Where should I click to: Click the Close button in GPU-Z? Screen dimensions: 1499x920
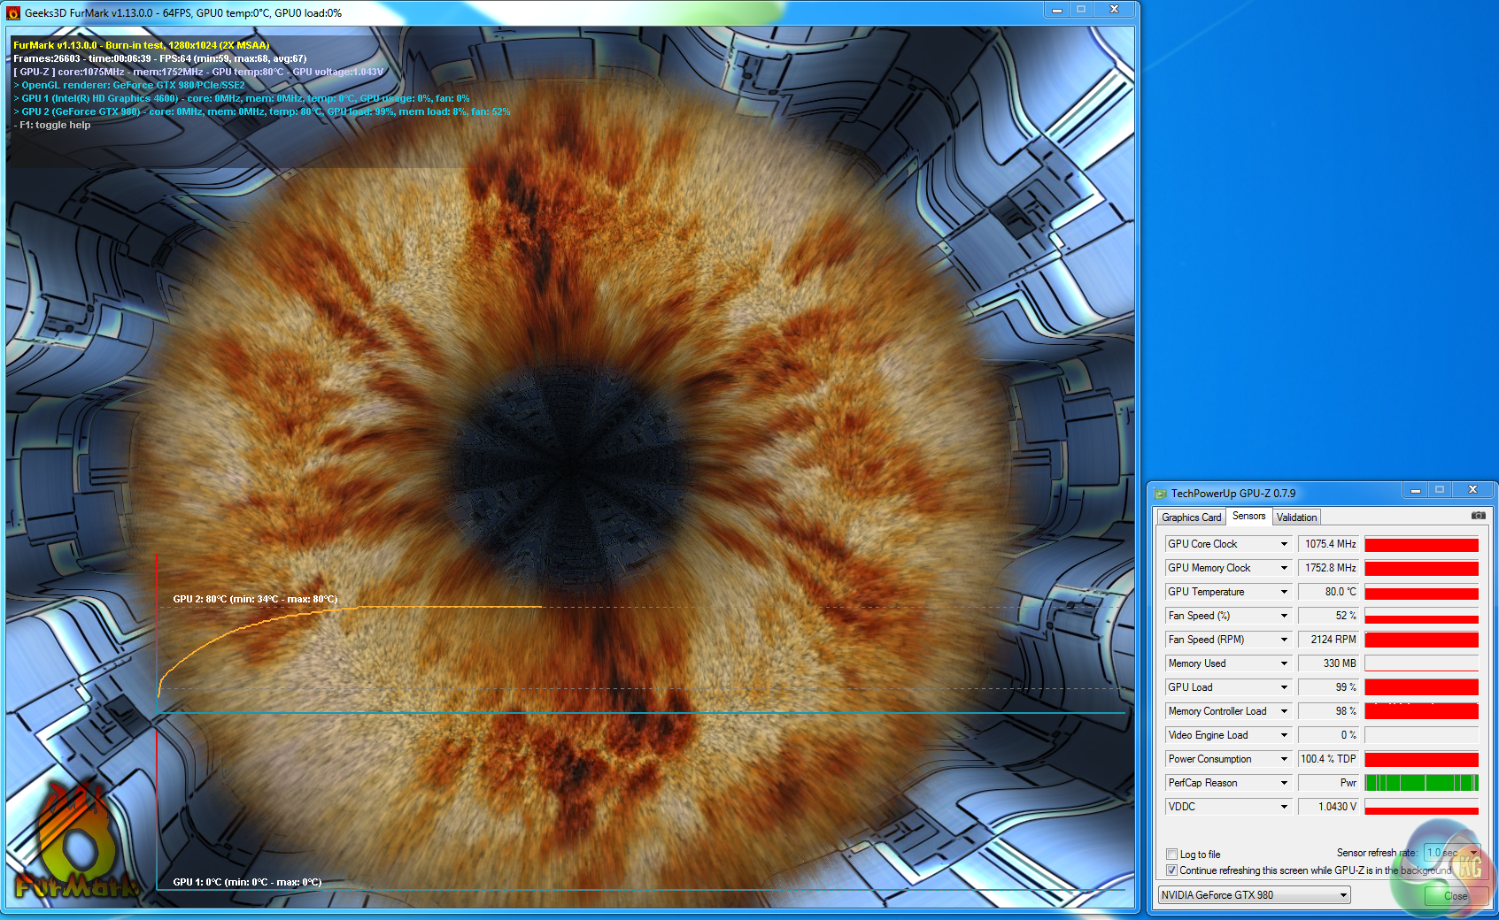point(1455,896)
